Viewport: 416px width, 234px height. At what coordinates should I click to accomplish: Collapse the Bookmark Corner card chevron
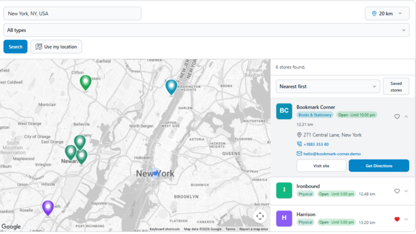click(x=406, y=117)
